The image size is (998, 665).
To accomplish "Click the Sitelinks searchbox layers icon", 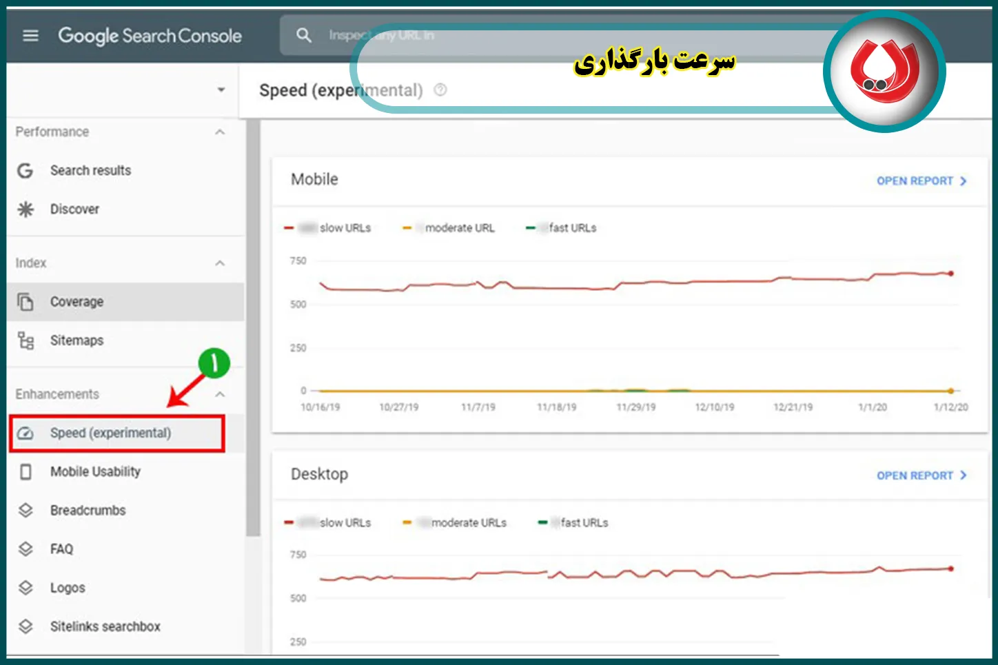I will pyautogui.click(x=26, y=626).
